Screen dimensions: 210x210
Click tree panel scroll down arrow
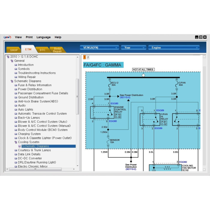tap(77, 166)
